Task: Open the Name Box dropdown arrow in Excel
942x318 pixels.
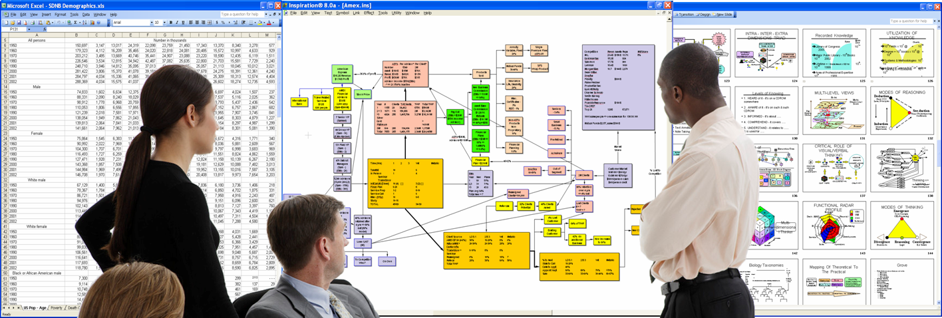Action: point(29,29)
